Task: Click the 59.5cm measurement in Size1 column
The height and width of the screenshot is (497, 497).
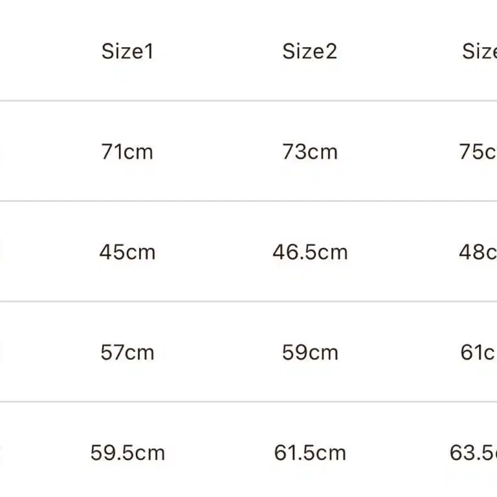Action: 127,452
